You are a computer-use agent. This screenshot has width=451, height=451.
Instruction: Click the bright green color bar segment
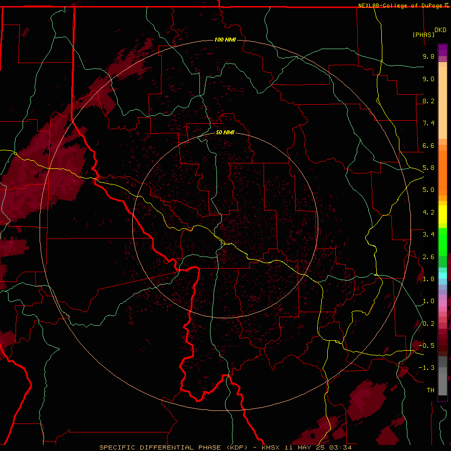[x=442, y=242]
